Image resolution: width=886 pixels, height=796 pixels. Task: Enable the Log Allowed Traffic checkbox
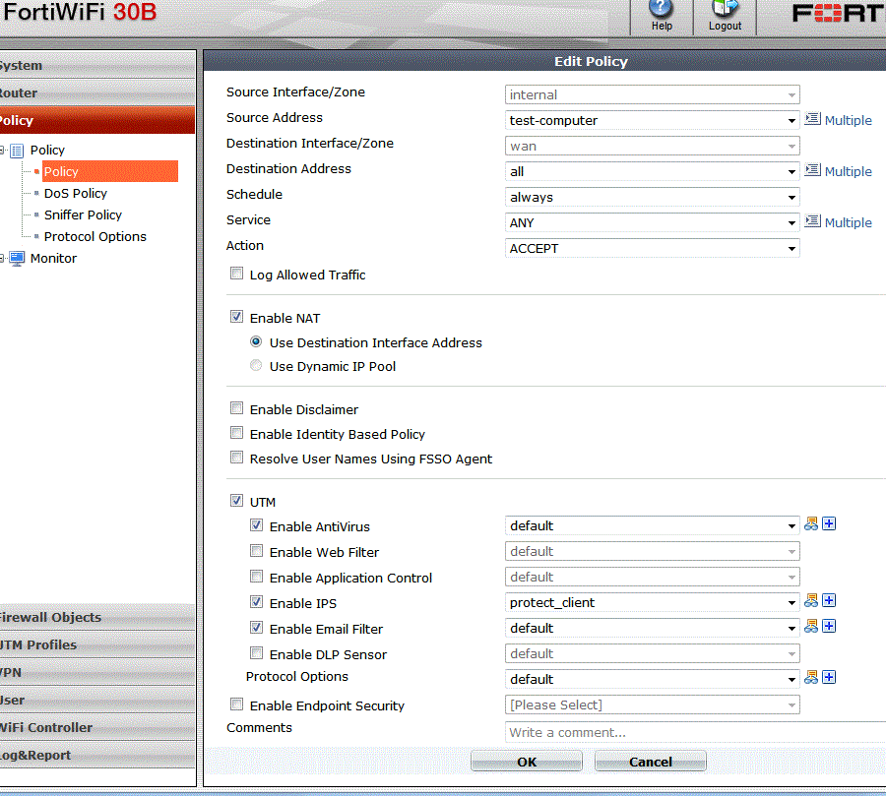236,275
